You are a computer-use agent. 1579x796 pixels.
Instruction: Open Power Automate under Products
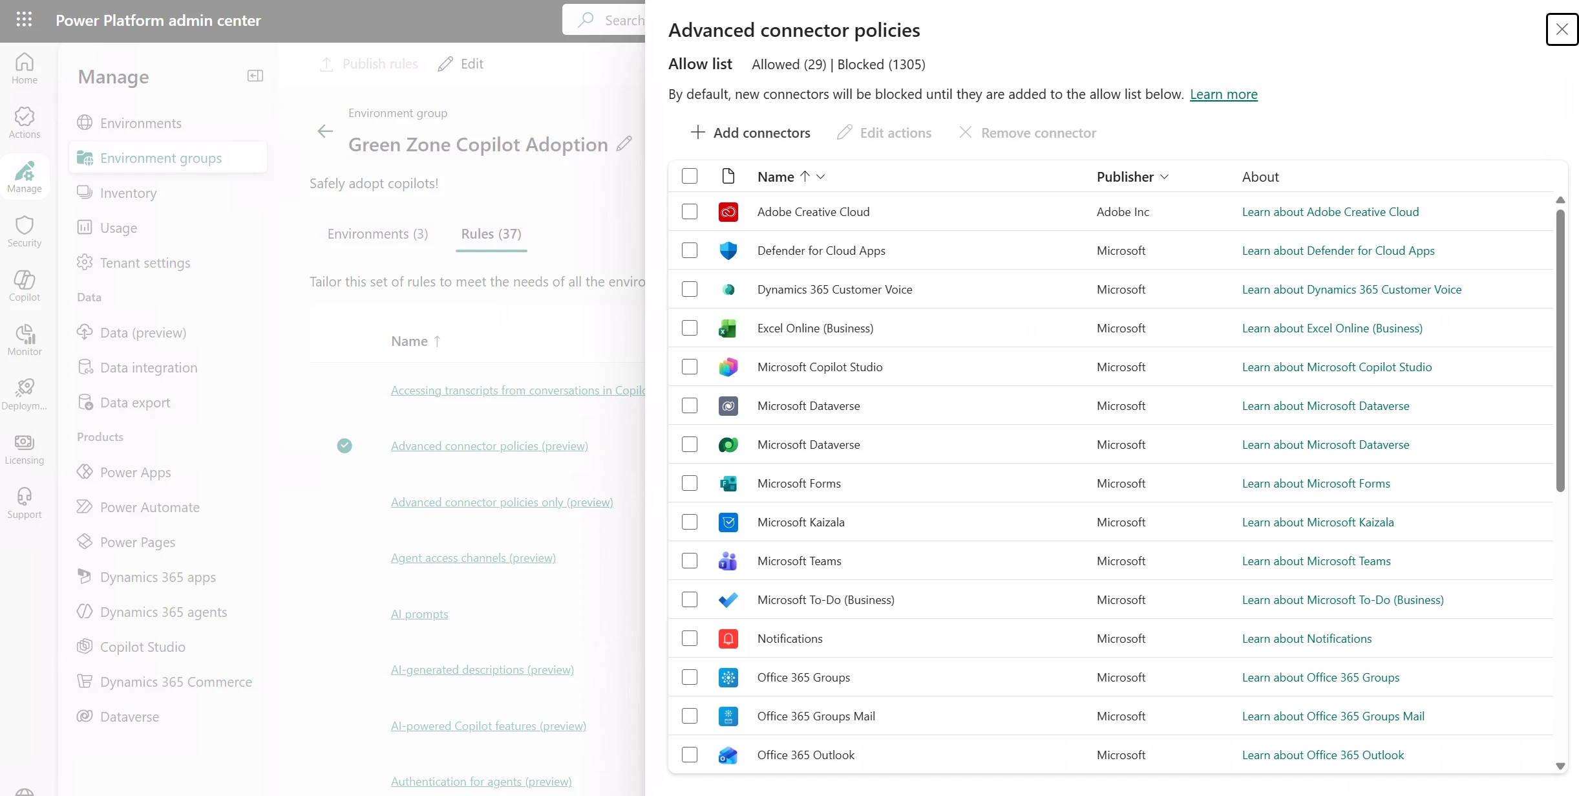coord(168,507)
